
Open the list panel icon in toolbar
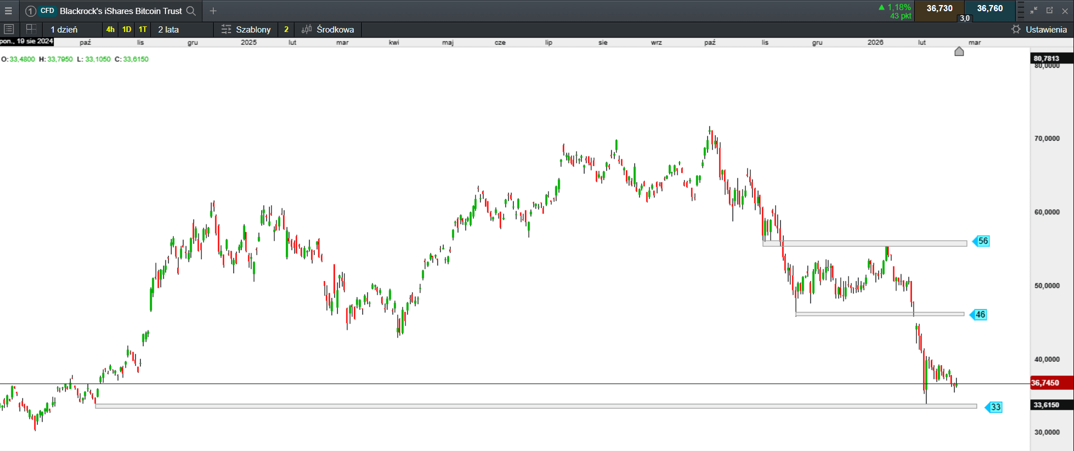pyautogui.click(x=9, y=29)
